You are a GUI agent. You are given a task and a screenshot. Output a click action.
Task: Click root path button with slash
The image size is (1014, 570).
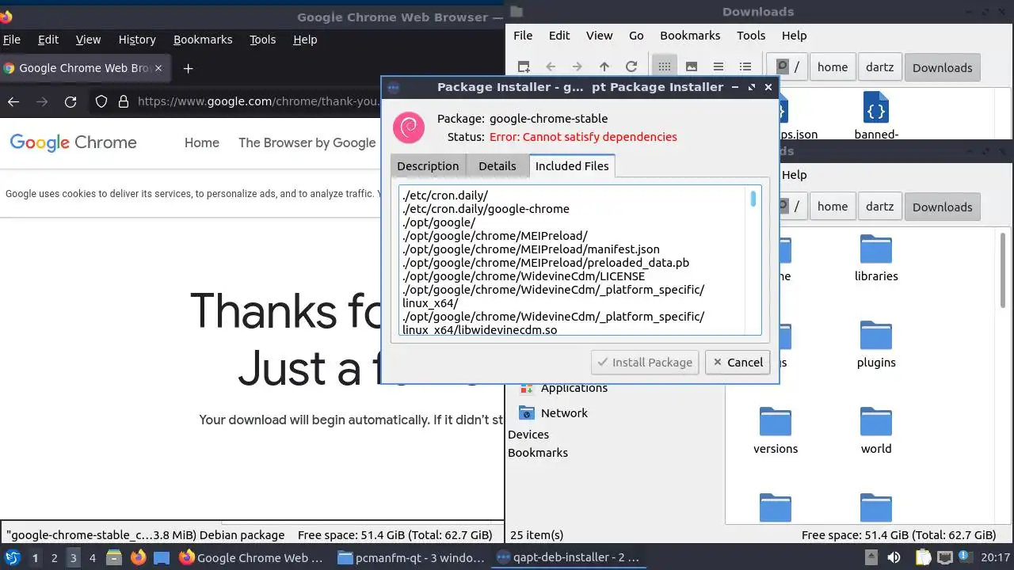click(x=789, y=67)
